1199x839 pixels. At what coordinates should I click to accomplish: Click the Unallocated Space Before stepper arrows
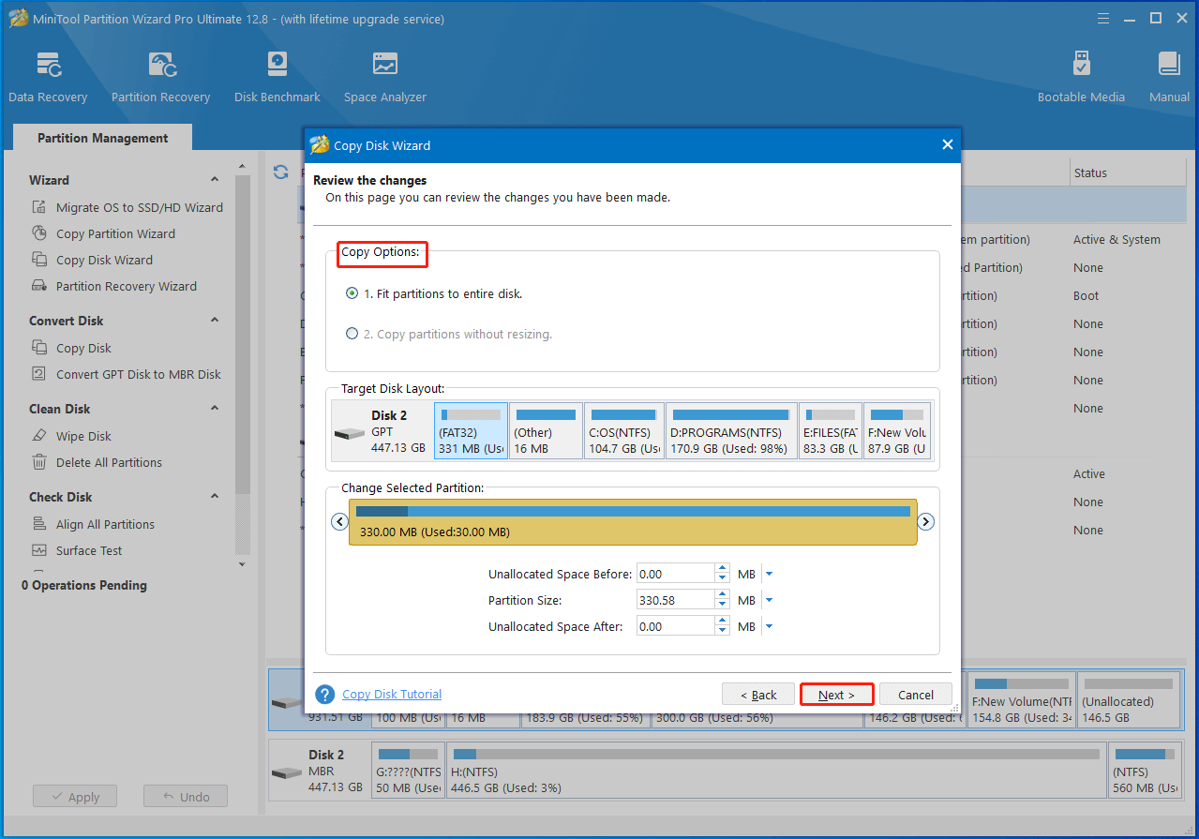722,574
